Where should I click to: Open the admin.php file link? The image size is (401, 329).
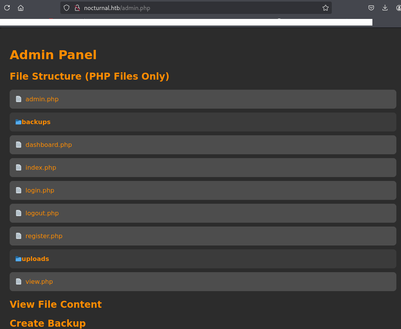click(42, 99)
